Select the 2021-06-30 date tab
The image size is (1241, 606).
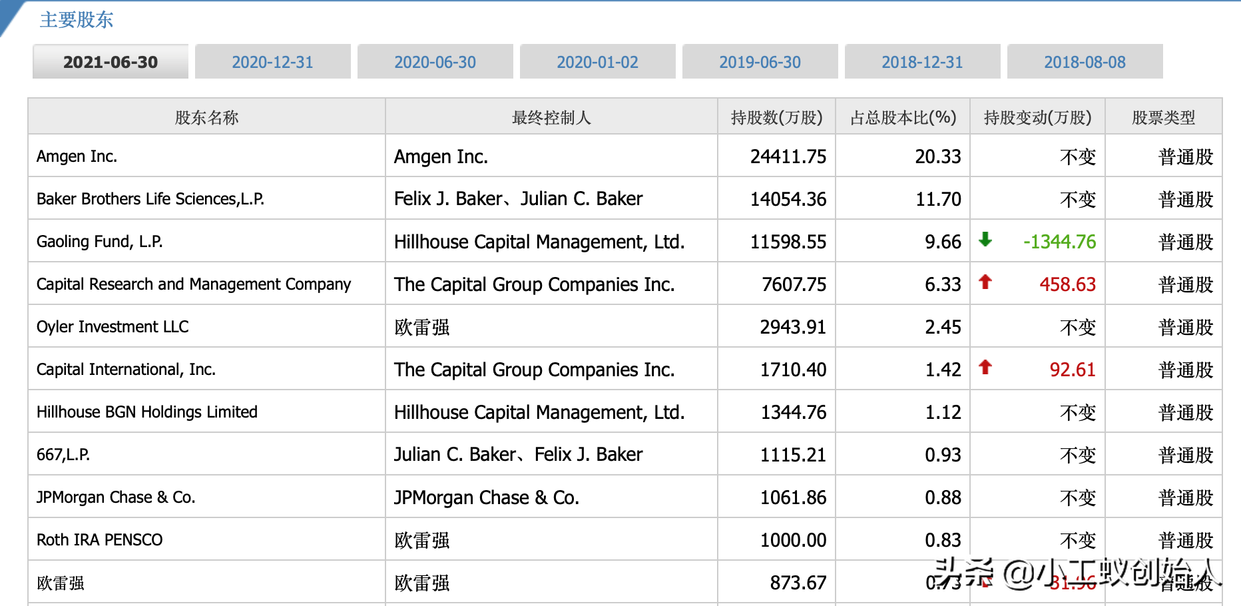111,62
